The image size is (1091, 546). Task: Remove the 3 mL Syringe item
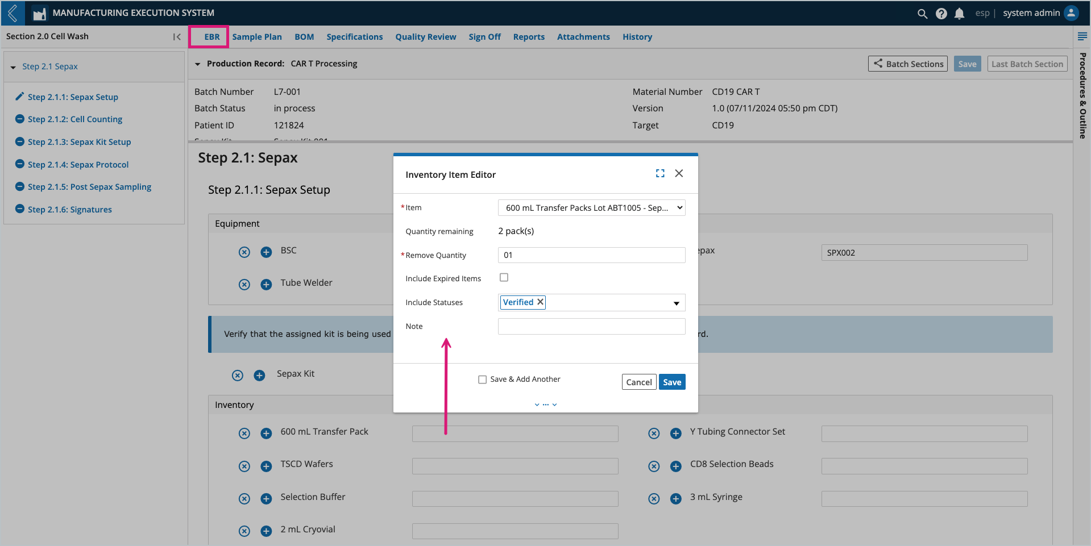click(654, 499)
